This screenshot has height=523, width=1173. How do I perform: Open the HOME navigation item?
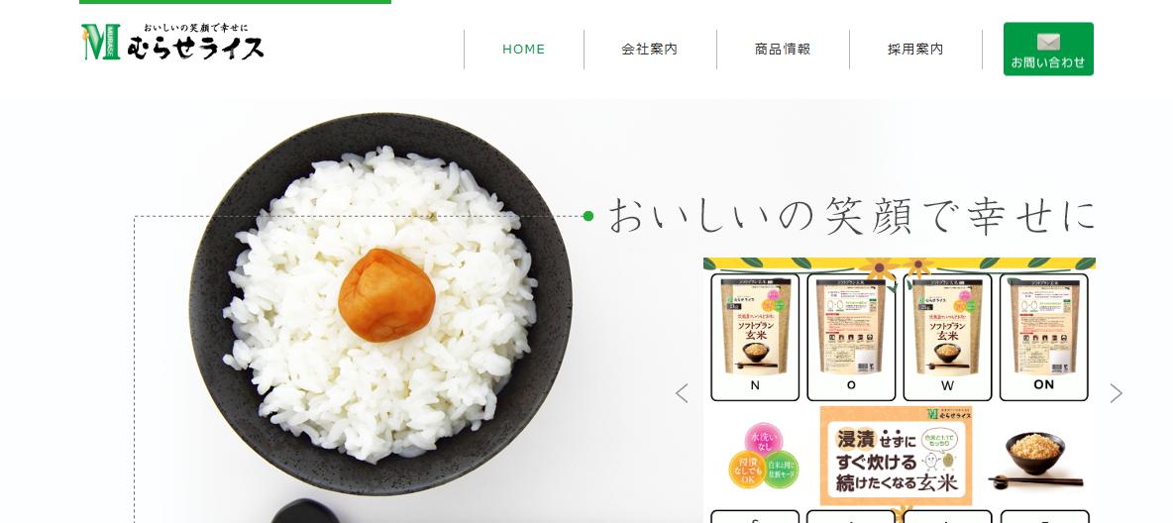[x=524, y=50]
